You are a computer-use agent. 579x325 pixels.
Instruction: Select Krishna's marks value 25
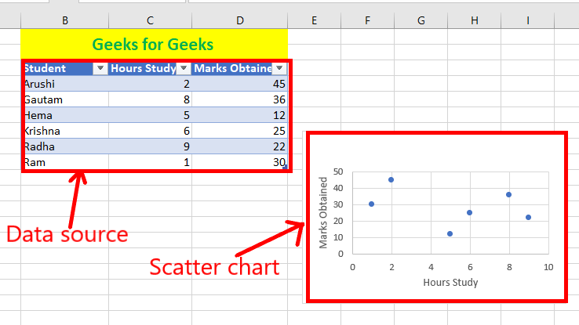[x=239, y=131]
